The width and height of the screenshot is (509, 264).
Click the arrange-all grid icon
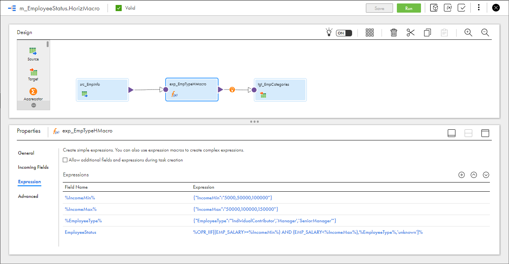click(x=370, y=33)
